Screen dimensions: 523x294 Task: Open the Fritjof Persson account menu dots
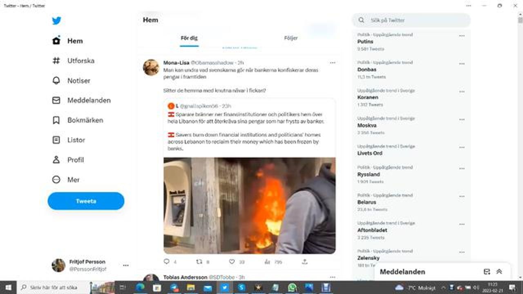(126, 265)
